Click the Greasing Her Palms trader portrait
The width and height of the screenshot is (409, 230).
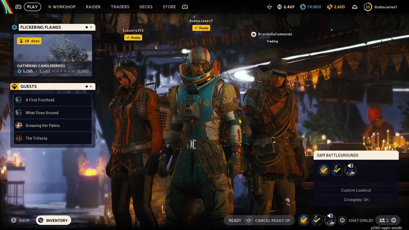point(19,126)
